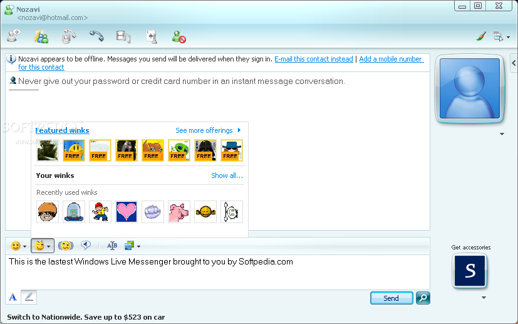Image resolution: width=518 pixels, height=324 pixels.
Task: Send the pink heart wink
Action: (126, 212)
